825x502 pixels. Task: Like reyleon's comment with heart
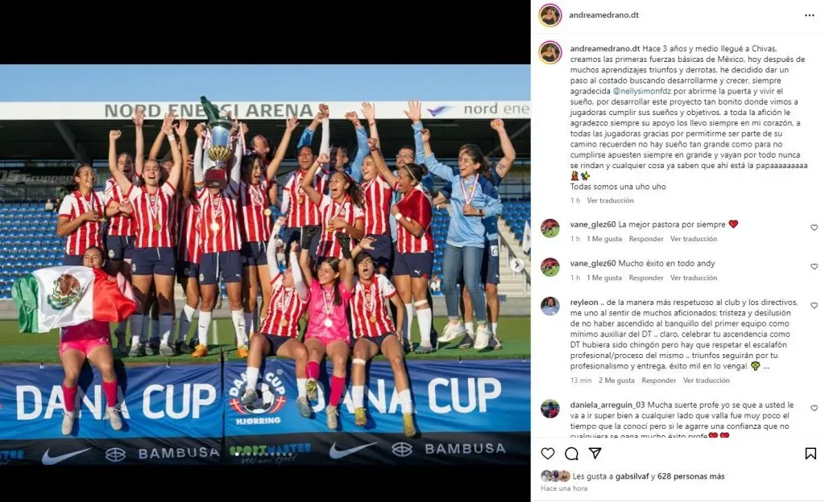pos(814,306)
